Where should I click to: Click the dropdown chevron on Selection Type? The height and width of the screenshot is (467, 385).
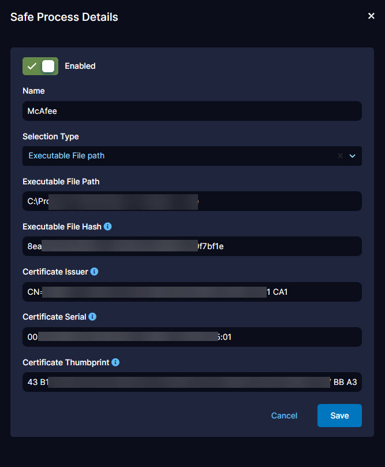click(353, 155)
